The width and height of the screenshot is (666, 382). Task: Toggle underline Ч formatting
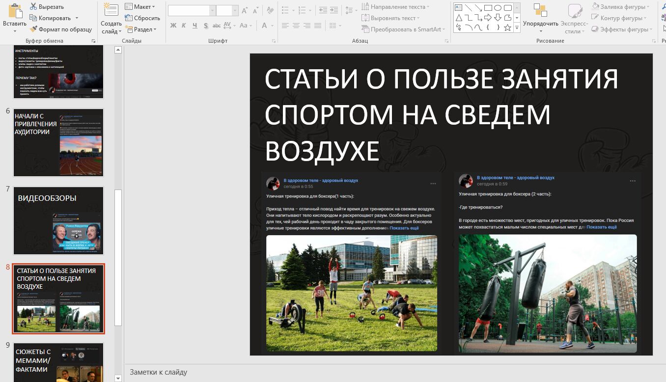(195, 26)
